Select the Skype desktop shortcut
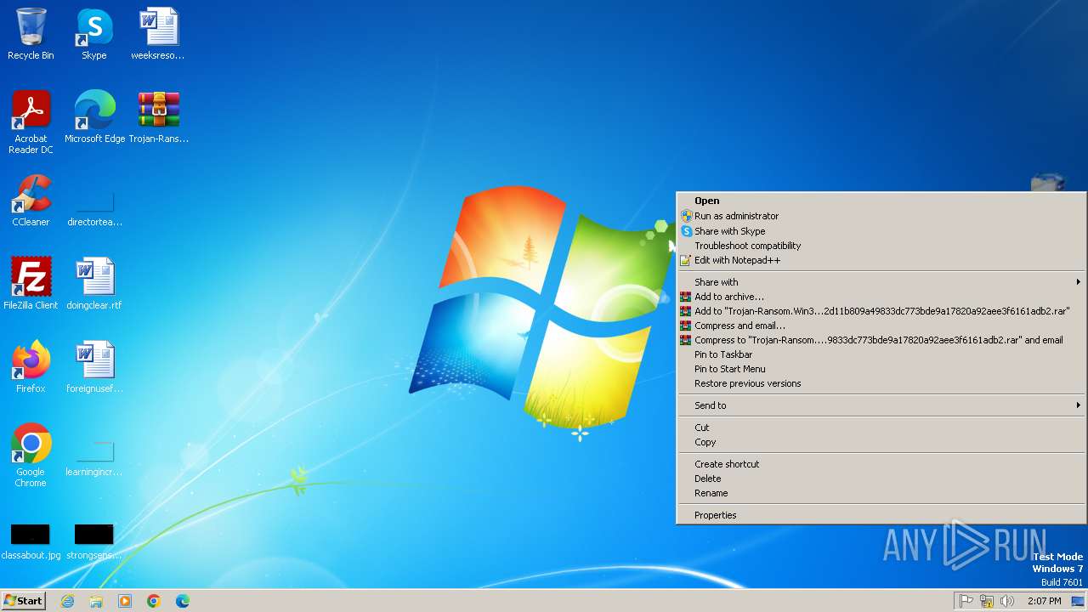This screenshot has width=1088, height=612. [94, 34]
